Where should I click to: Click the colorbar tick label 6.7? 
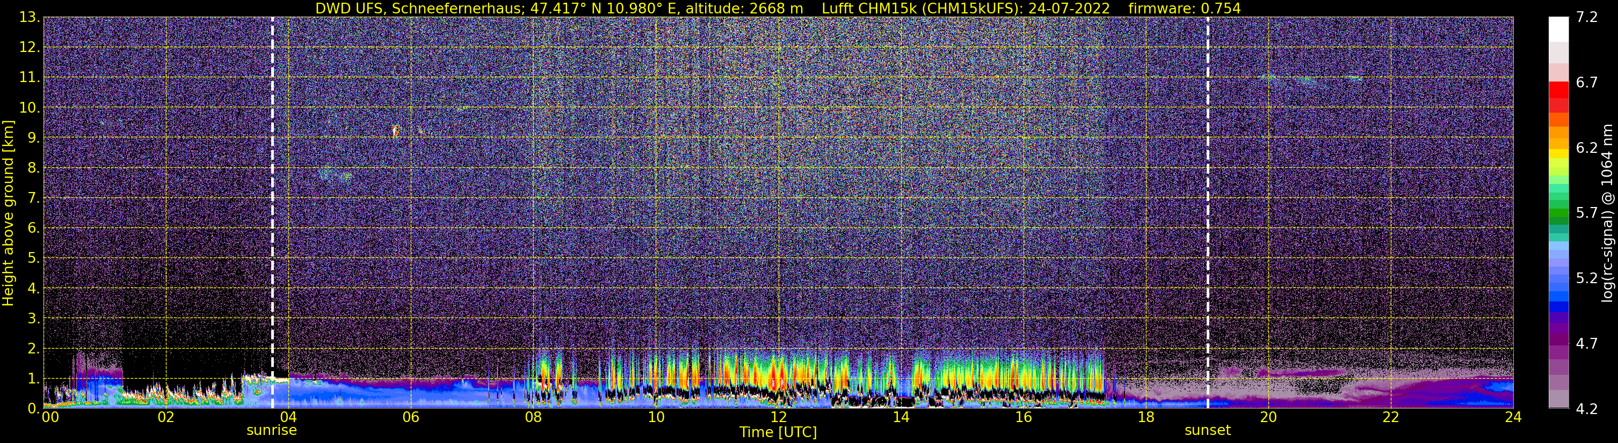[x=1587, y=82]
